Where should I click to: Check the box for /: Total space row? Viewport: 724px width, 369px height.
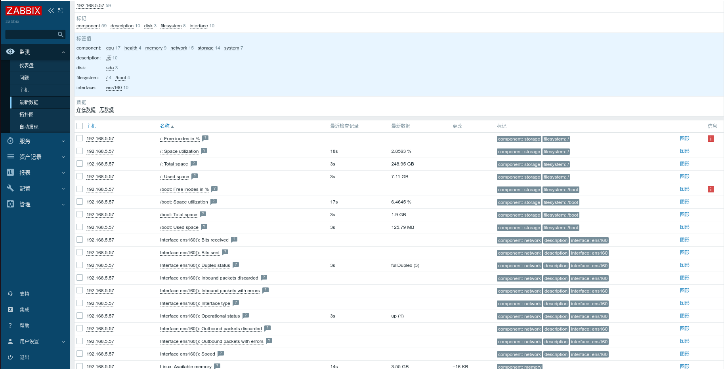(x=80, y=164)
